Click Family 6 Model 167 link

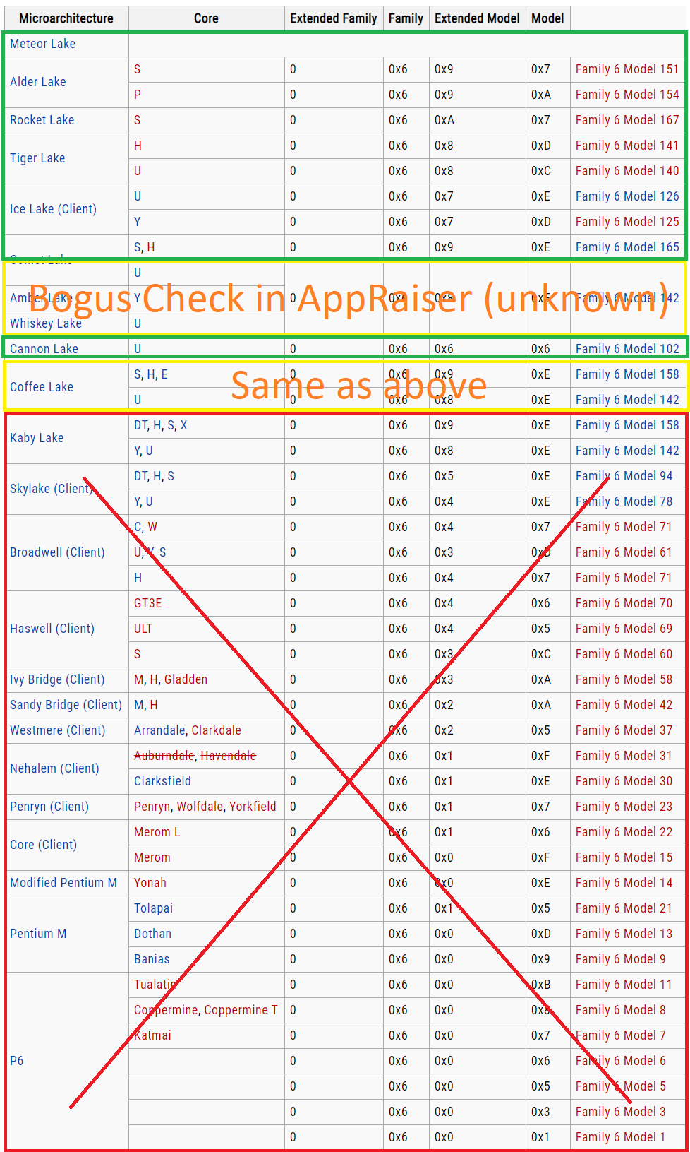click(x=627, y=120)
